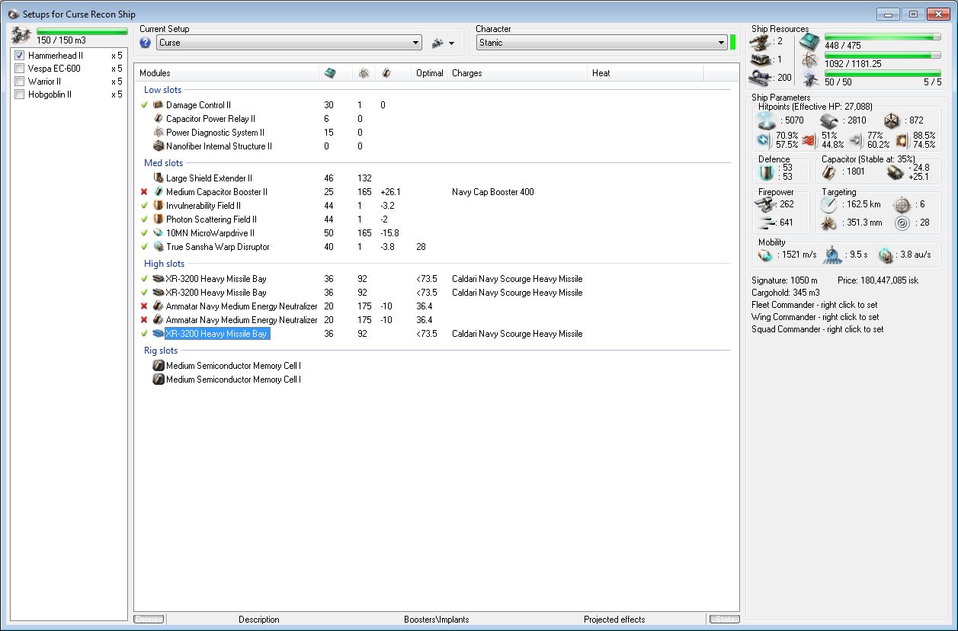This screenshot has height=631, width=958.
Task: Click the volley damage icon showing 641
Action: 764,223
